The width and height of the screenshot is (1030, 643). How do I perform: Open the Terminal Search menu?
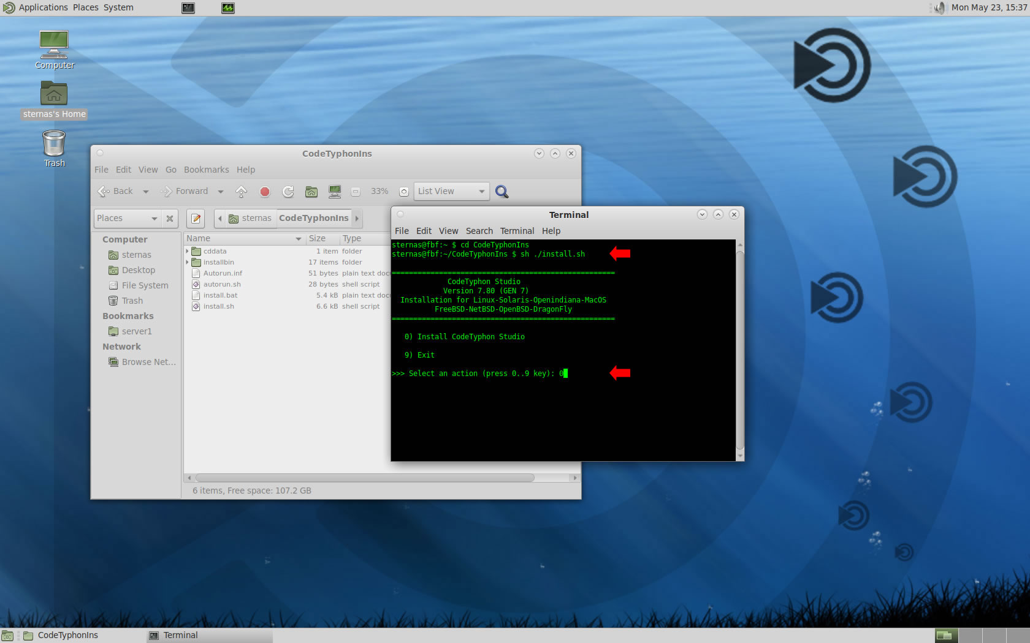pyautogui.click(x=479, y=231)
